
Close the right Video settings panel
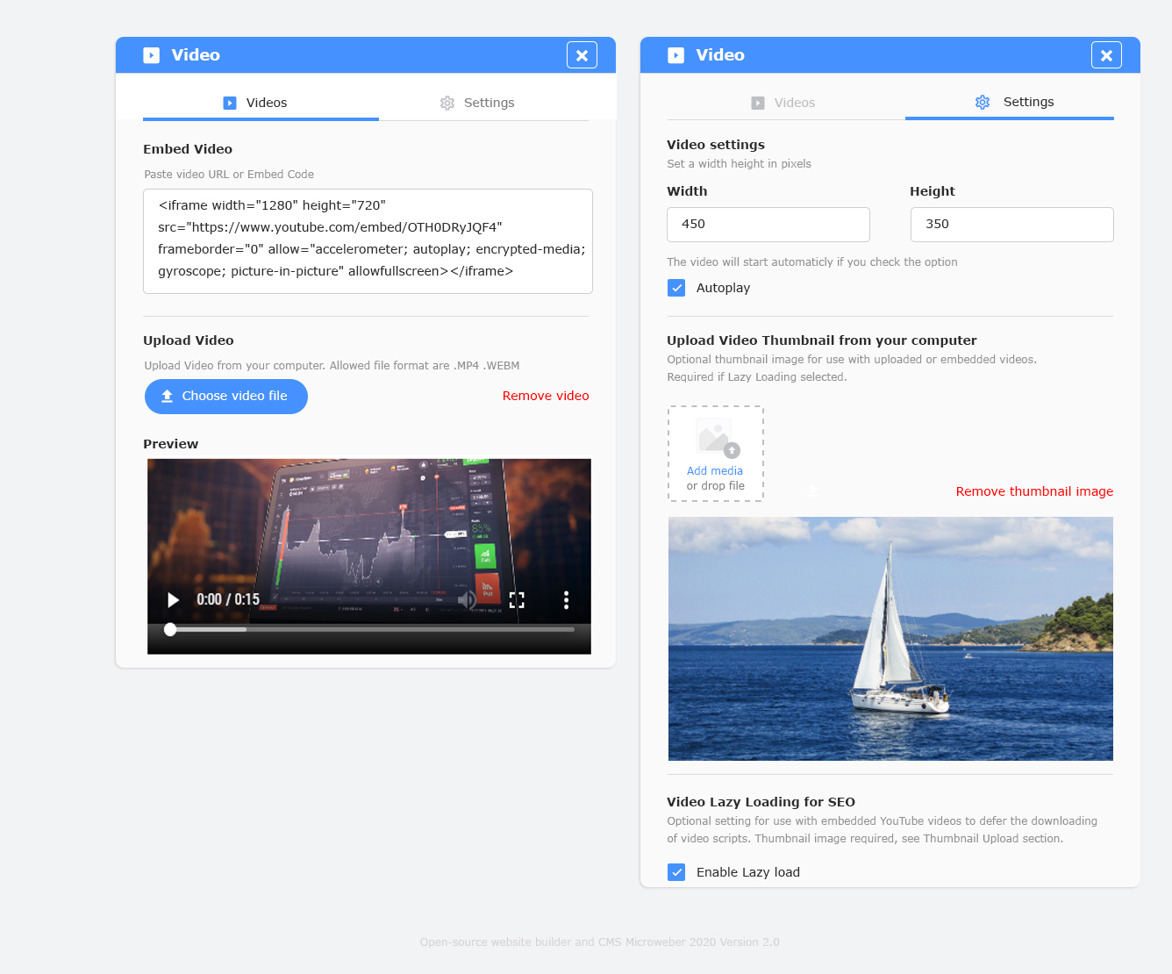click(x=1106, y=55)
